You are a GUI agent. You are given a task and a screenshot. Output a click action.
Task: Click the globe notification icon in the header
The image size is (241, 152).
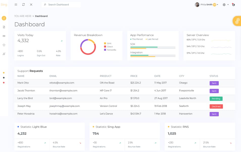(233, 5)
